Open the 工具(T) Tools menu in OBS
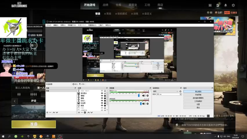This screenshot has width=247, height=139. [101, 25]
